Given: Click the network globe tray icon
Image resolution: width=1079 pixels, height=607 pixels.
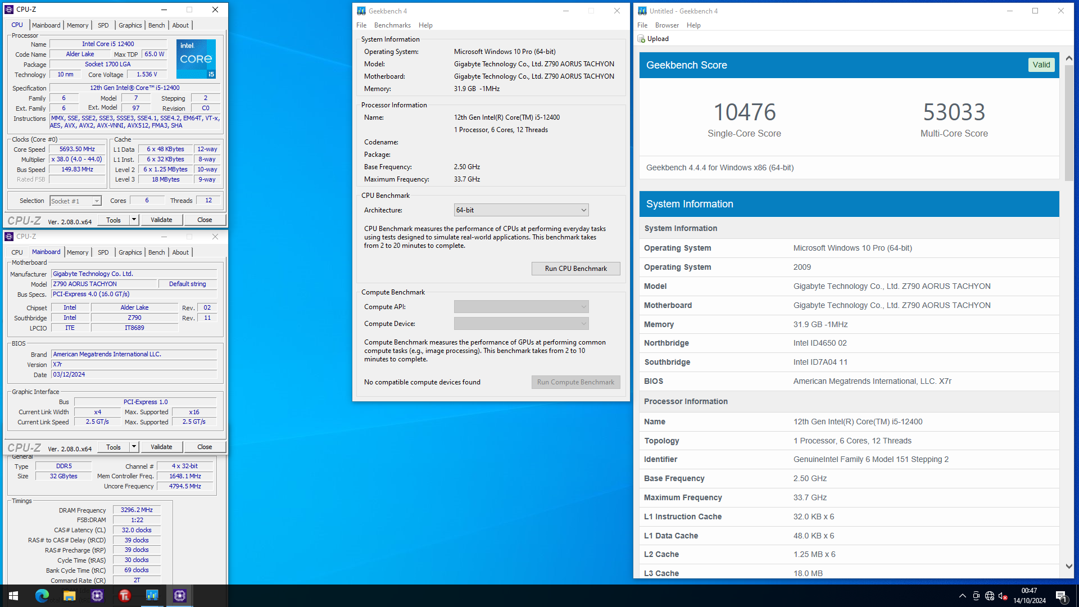Looking at the screenshot, I should [990, 596].
